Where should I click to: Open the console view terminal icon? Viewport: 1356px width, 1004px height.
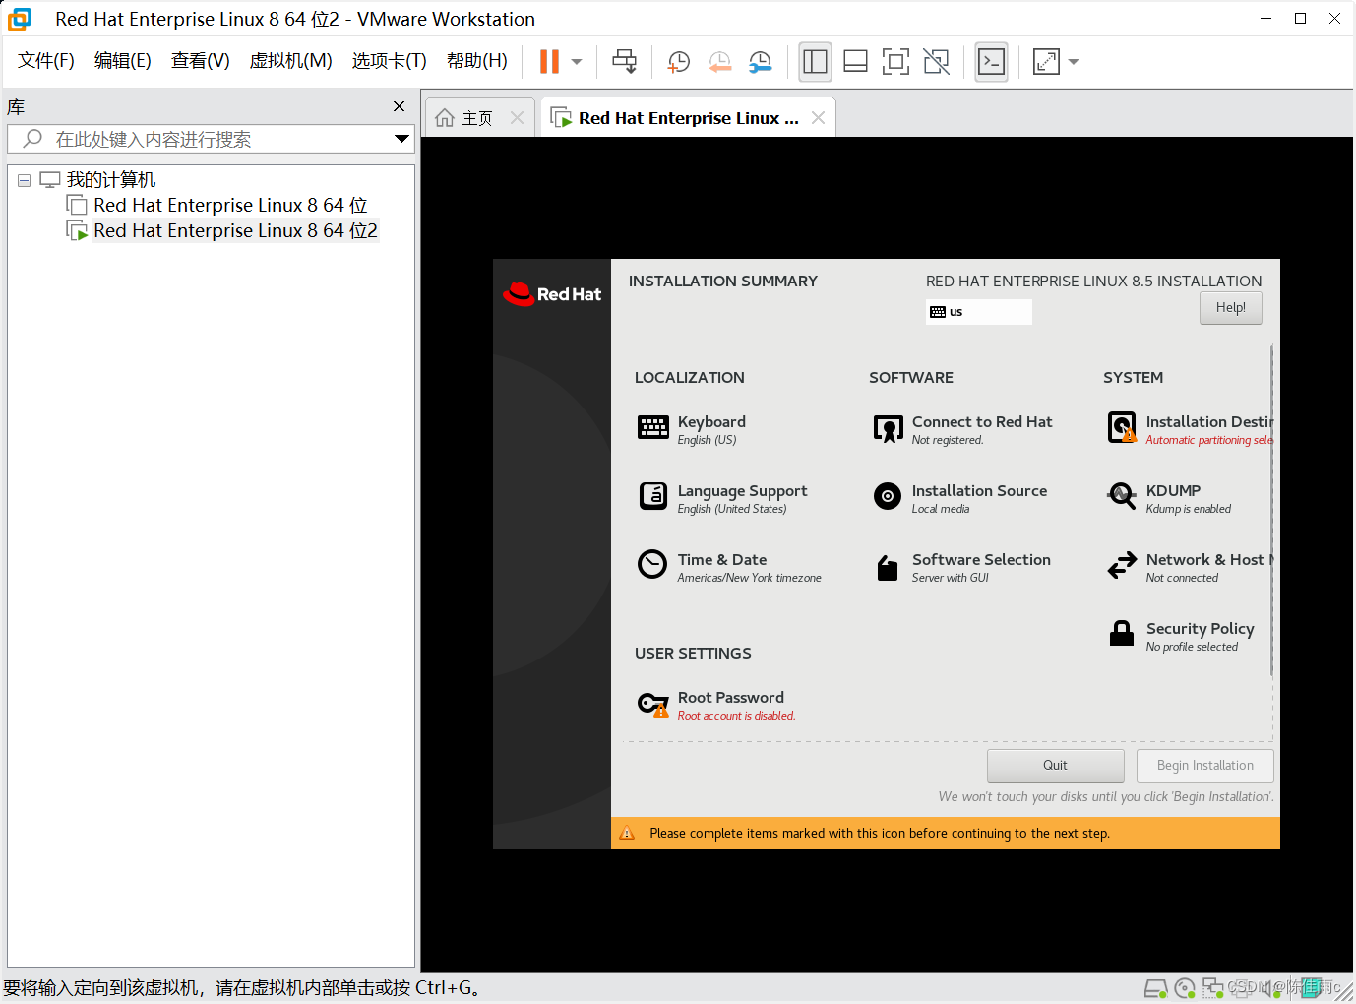[991, 61]
